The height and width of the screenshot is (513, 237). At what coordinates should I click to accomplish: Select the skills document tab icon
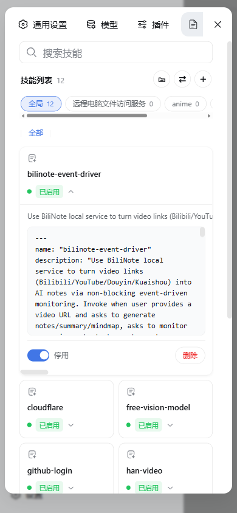pyautogui.click(x=193, y=24)
